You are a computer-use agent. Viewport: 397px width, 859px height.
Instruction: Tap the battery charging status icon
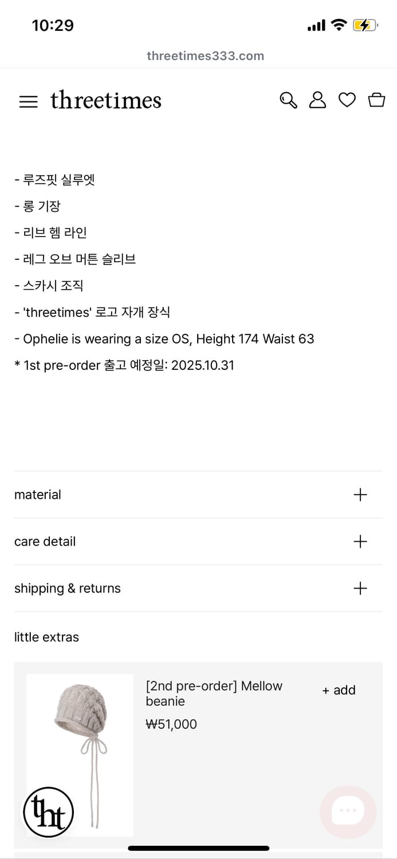coord(364,25)
